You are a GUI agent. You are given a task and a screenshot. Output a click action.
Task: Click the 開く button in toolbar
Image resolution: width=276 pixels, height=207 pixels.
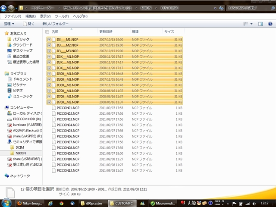(28, 23)
